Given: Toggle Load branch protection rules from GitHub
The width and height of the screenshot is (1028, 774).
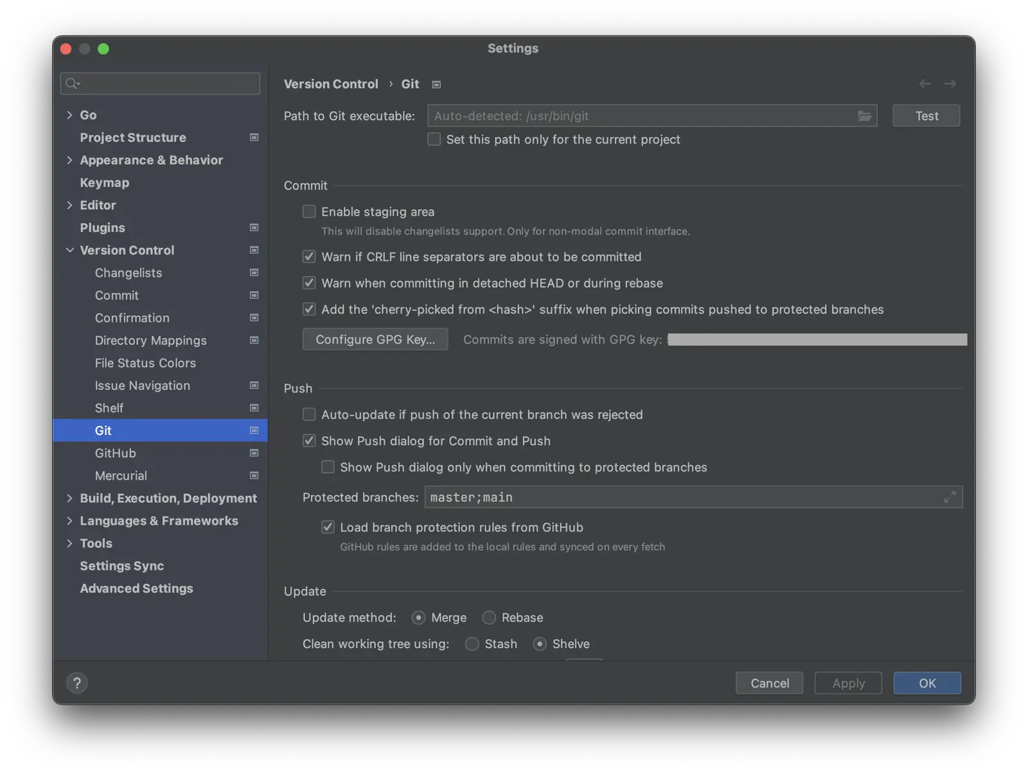Looking at the screenshot, I should (328, 527).
